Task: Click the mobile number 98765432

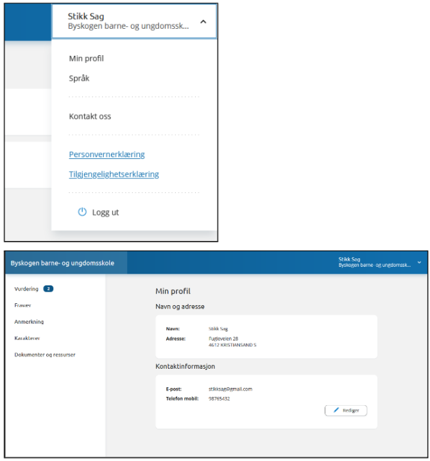Action: (x=219, y=398)
